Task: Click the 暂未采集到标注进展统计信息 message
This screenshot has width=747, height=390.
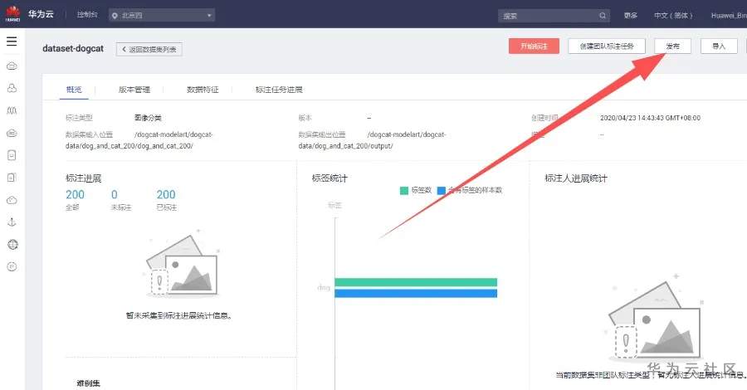Action: point(179,315)
